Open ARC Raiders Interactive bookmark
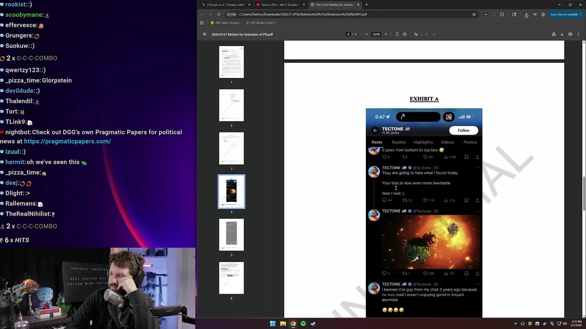586x329 pixels. [225, 22]
